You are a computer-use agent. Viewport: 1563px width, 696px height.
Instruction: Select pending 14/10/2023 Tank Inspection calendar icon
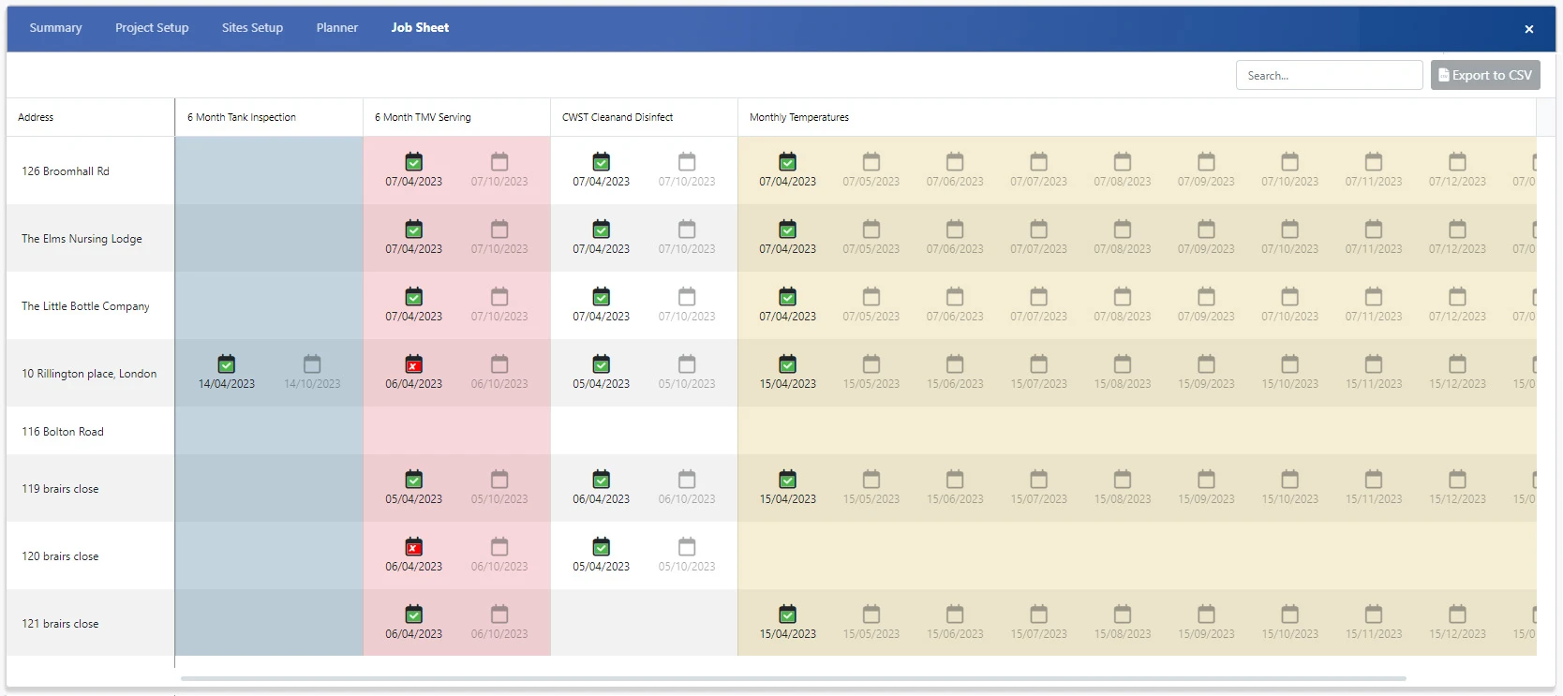(312, 364)
